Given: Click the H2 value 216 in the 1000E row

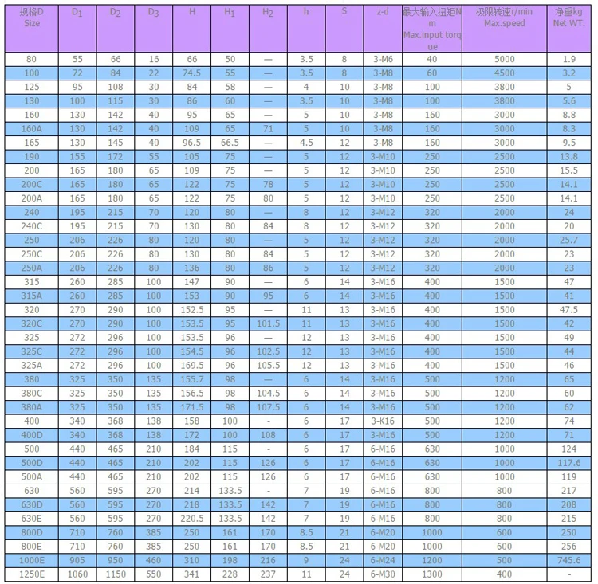Looking at the screenshot, I should pos(268,560).
